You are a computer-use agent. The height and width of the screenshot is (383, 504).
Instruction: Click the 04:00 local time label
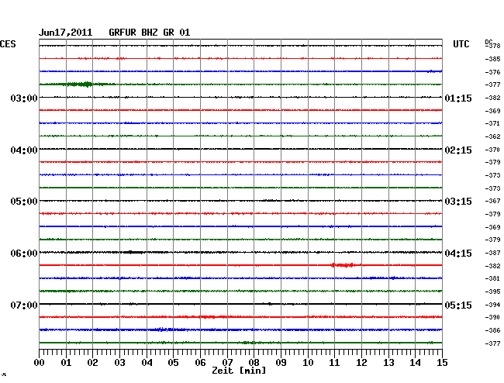[24, 150]
